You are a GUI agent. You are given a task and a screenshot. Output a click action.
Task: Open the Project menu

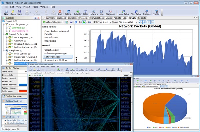(27, 7)
